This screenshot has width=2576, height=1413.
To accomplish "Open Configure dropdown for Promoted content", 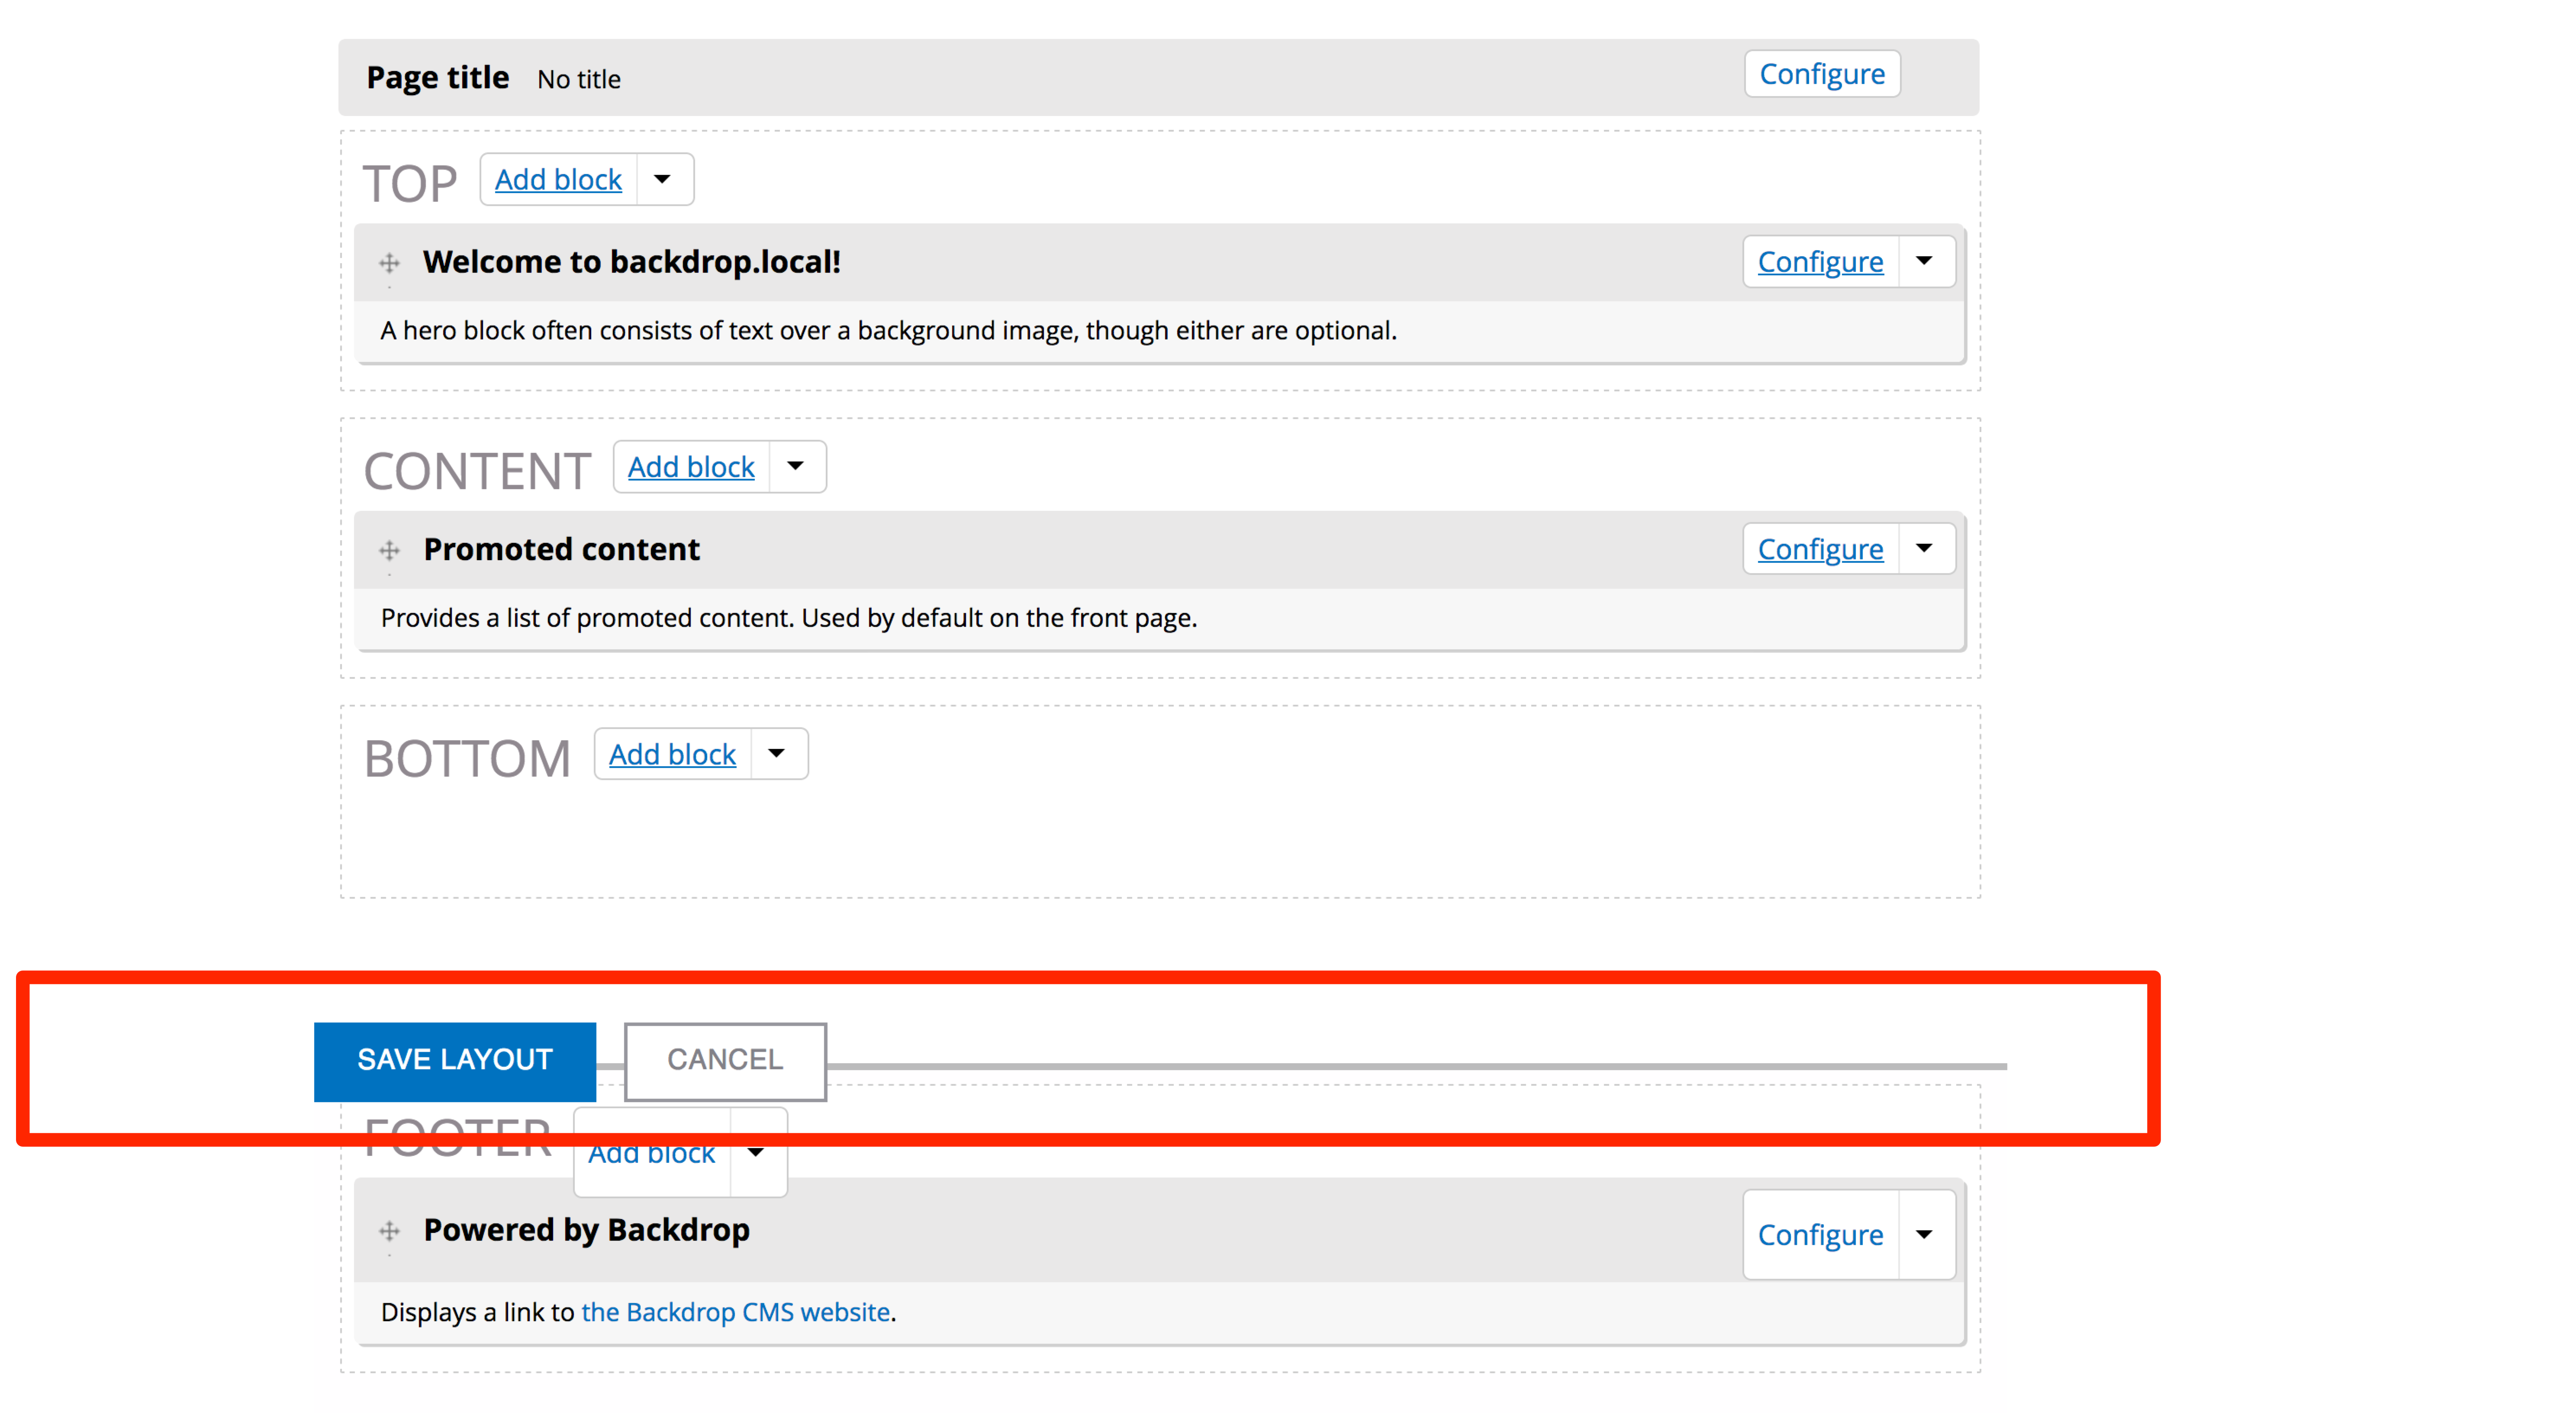I will point(1925,548).
